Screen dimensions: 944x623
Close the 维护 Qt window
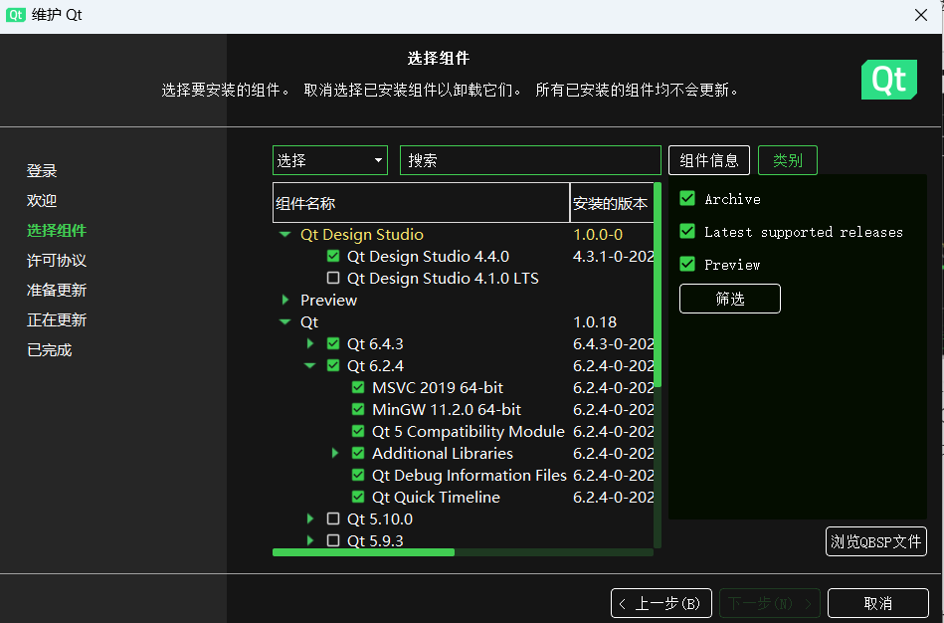coord(921,15)
